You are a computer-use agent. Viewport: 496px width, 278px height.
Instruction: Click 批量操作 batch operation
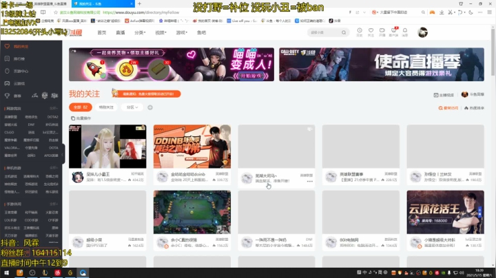tap(81, 118)
